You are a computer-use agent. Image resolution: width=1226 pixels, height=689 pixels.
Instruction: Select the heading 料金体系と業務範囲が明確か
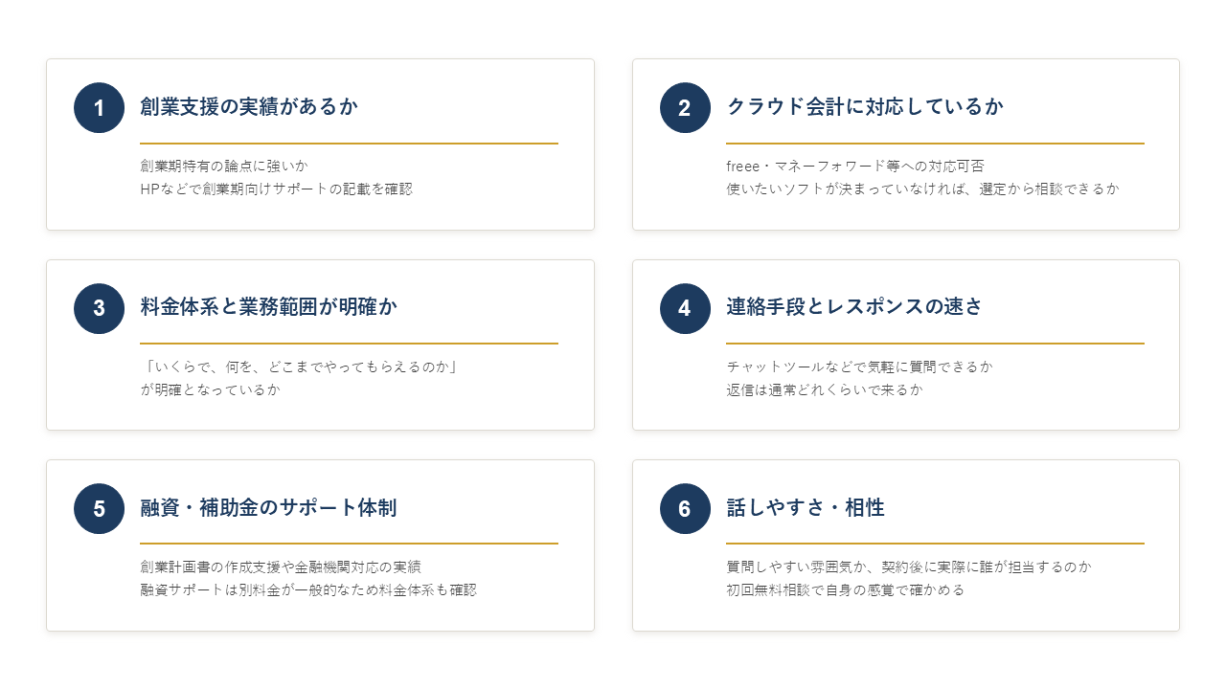[x=268, y=307]
